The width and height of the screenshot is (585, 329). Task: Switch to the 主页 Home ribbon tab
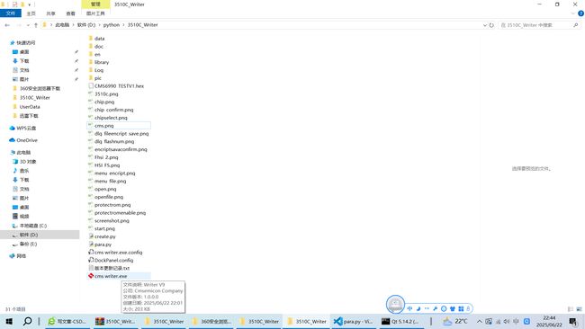[31, 13]
